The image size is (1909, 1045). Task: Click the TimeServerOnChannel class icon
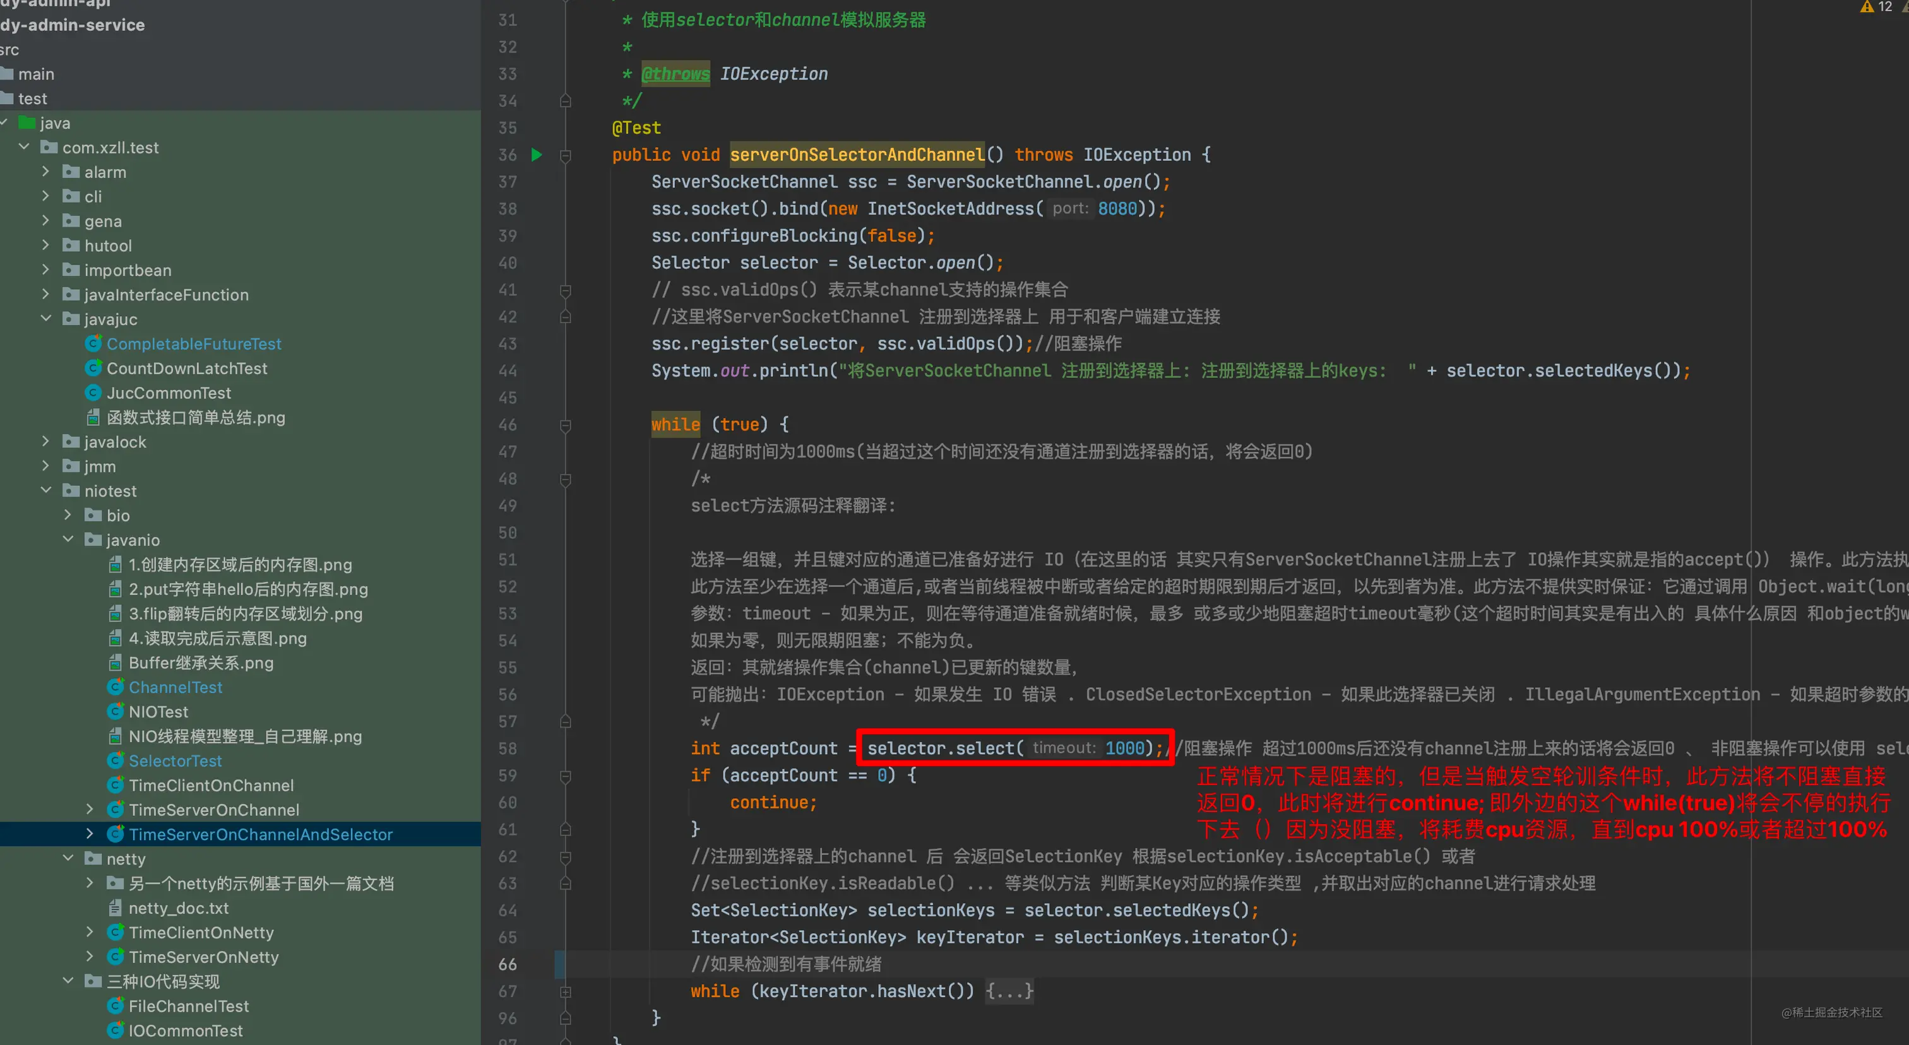coord(116,810)
